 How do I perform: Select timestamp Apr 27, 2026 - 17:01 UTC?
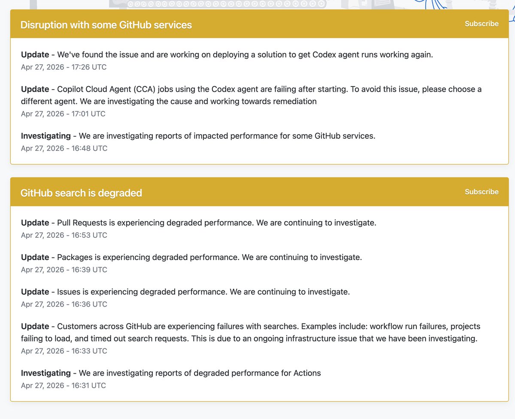(63, 114)
